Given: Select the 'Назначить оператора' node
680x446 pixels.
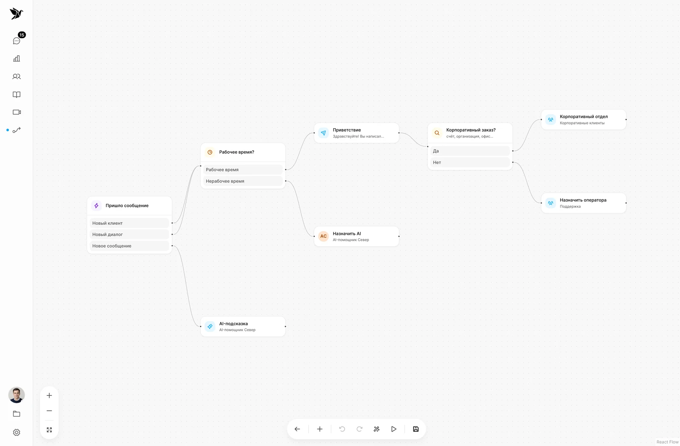Looking at the screenshot, I should pos(584,203).
